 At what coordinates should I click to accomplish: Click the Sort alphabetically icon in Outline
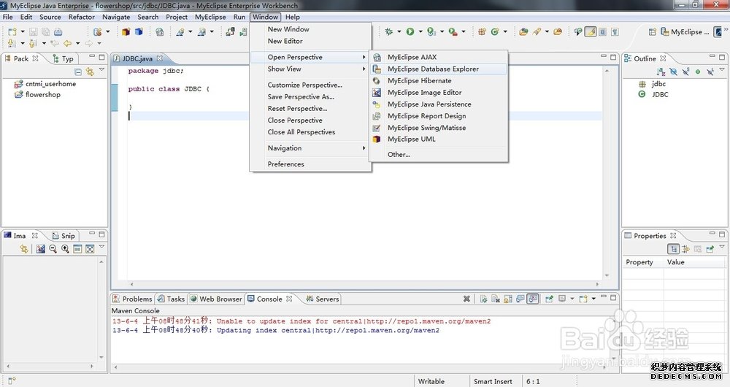[x=660, y=72]
